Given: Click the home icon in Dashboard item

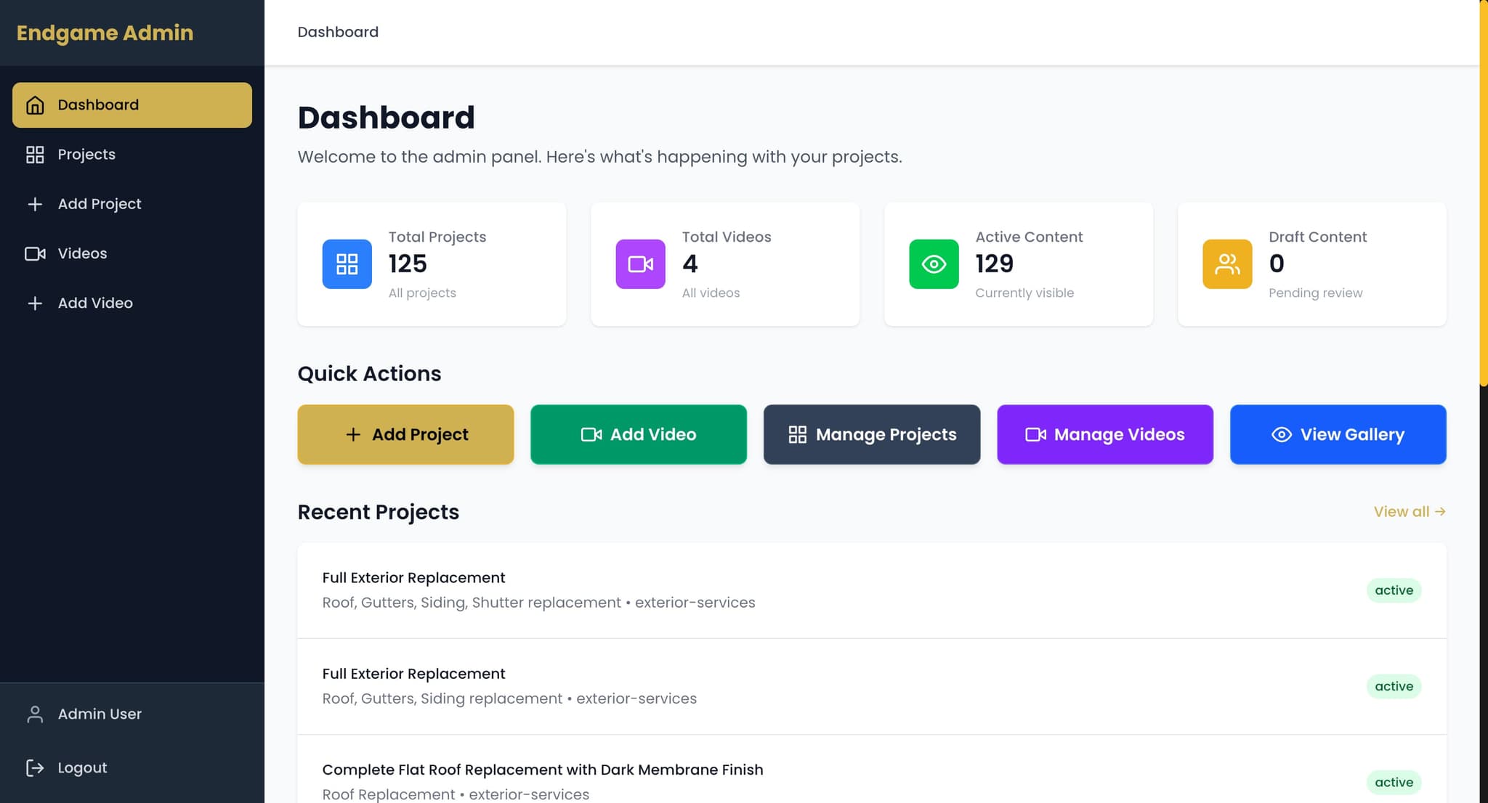Looking at the screenshot, I should point(35,105).
